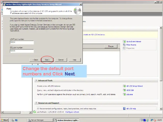Collapse the Advanced Tools section
This screenshot has height=122, width=163.
tap(36, 80)
